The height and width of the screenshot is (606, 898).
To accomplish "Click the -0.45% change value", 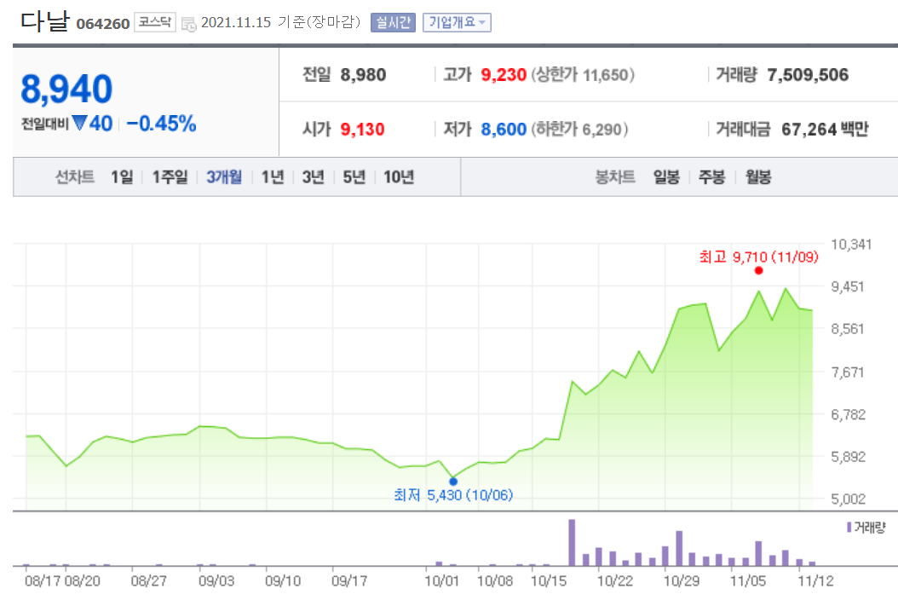I will tap(162, 123).
